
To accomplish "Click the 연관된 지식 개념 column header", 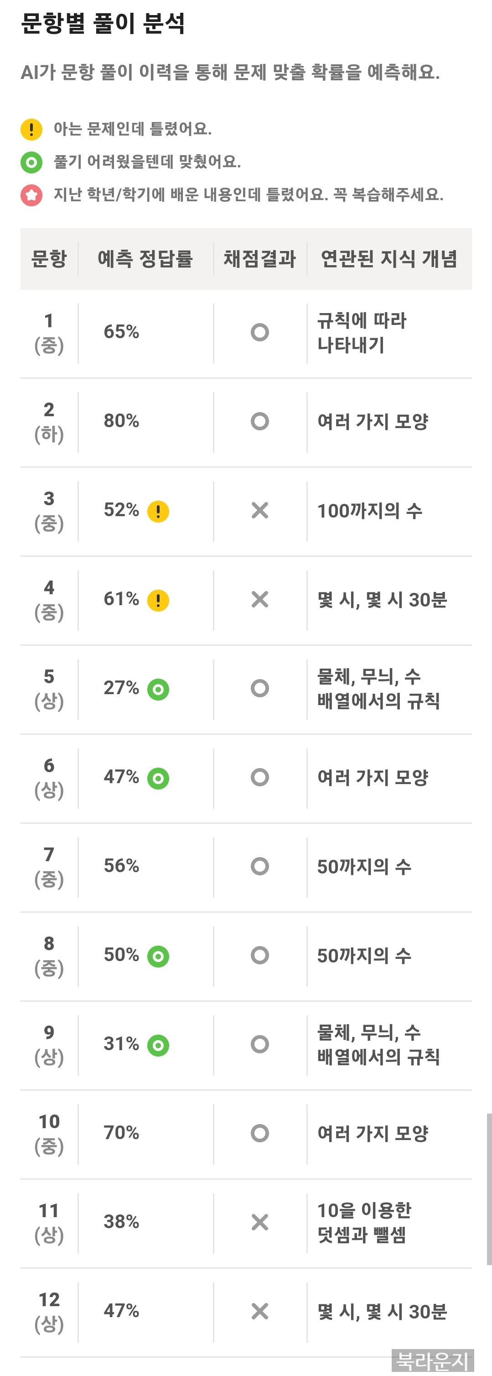I will coord(388,259).
